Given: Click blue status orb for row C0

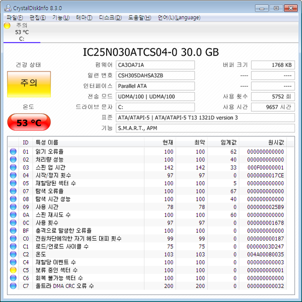Looking at the screenshot, I should click(13, 239).
